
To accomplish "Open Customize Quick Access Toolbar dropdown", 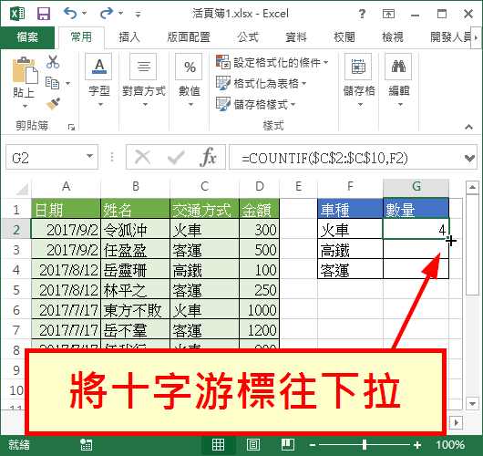I will point(138,15).
